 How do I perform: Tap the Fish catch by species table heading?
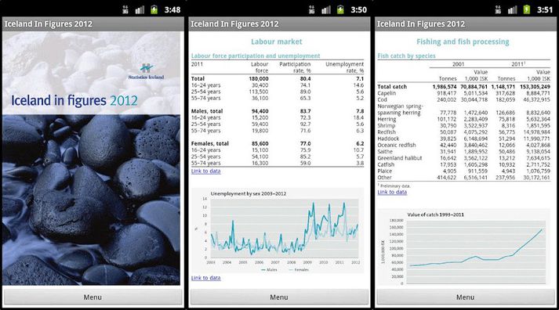[406, 56]
